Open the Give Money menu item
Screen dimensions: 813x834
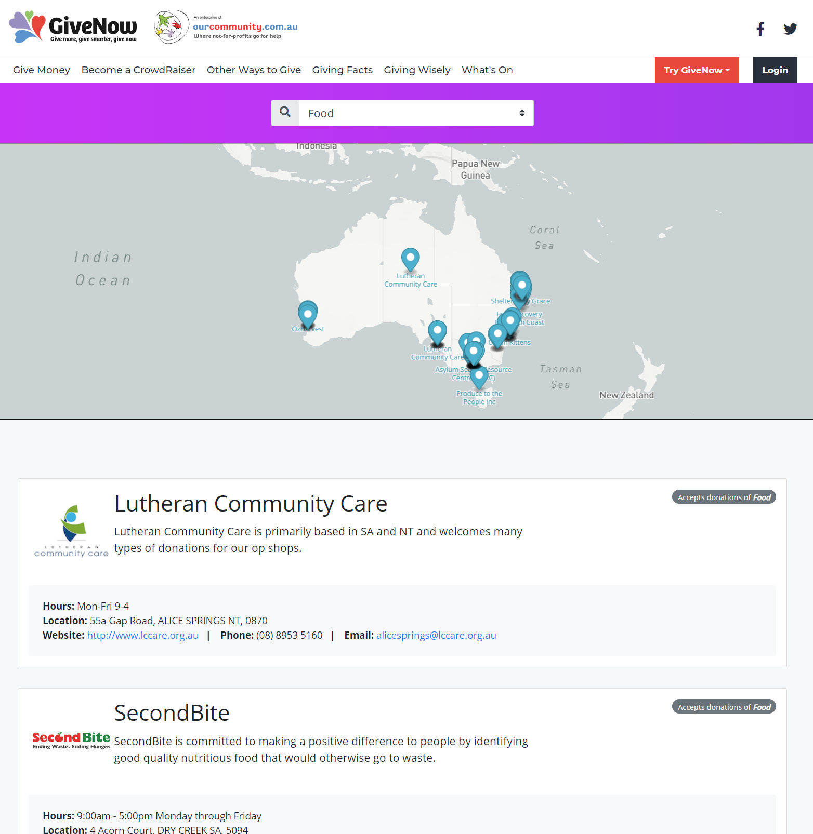pos(42,70)
